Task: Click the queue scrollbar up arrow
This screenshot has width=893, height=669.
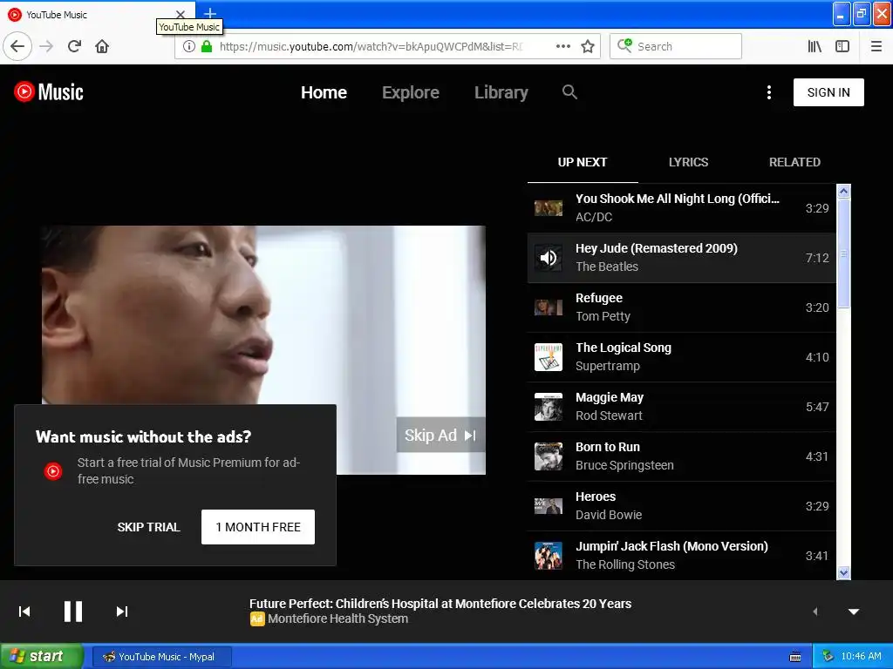Action: tap(843, 191)
